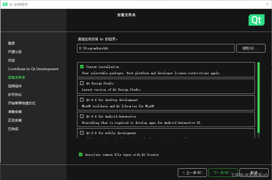Select 开源义务 step in sidebar

[15, 52]
